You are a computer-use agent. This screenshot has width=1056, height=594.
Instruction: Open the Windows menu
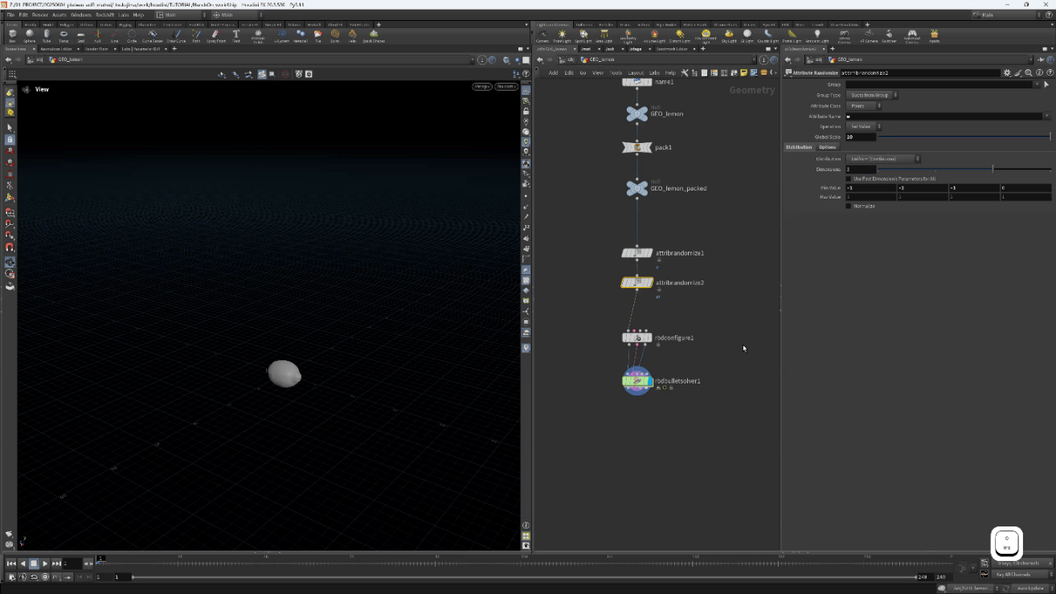coord(81,14)
